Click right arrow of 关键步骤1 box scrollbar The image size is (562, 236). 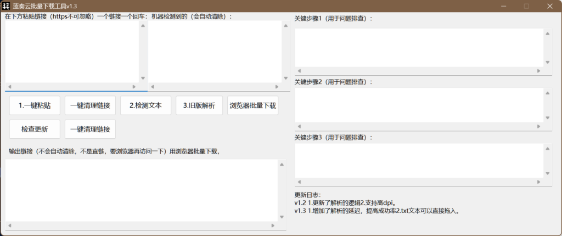point(538,71)
